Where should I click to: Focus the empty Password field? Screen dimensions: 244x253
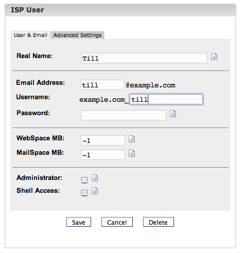124,115
